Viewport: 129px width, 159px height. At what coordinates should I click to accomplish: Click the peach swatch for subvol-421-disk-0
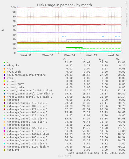(4, 122)
